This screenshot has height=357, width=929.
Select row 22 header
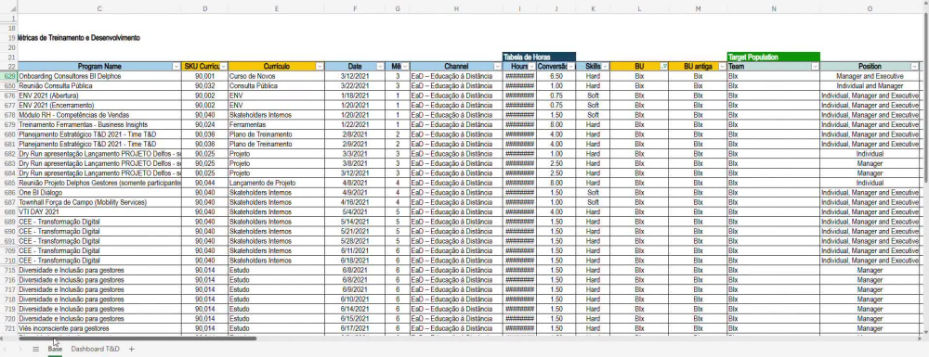(x=9, y=67)
